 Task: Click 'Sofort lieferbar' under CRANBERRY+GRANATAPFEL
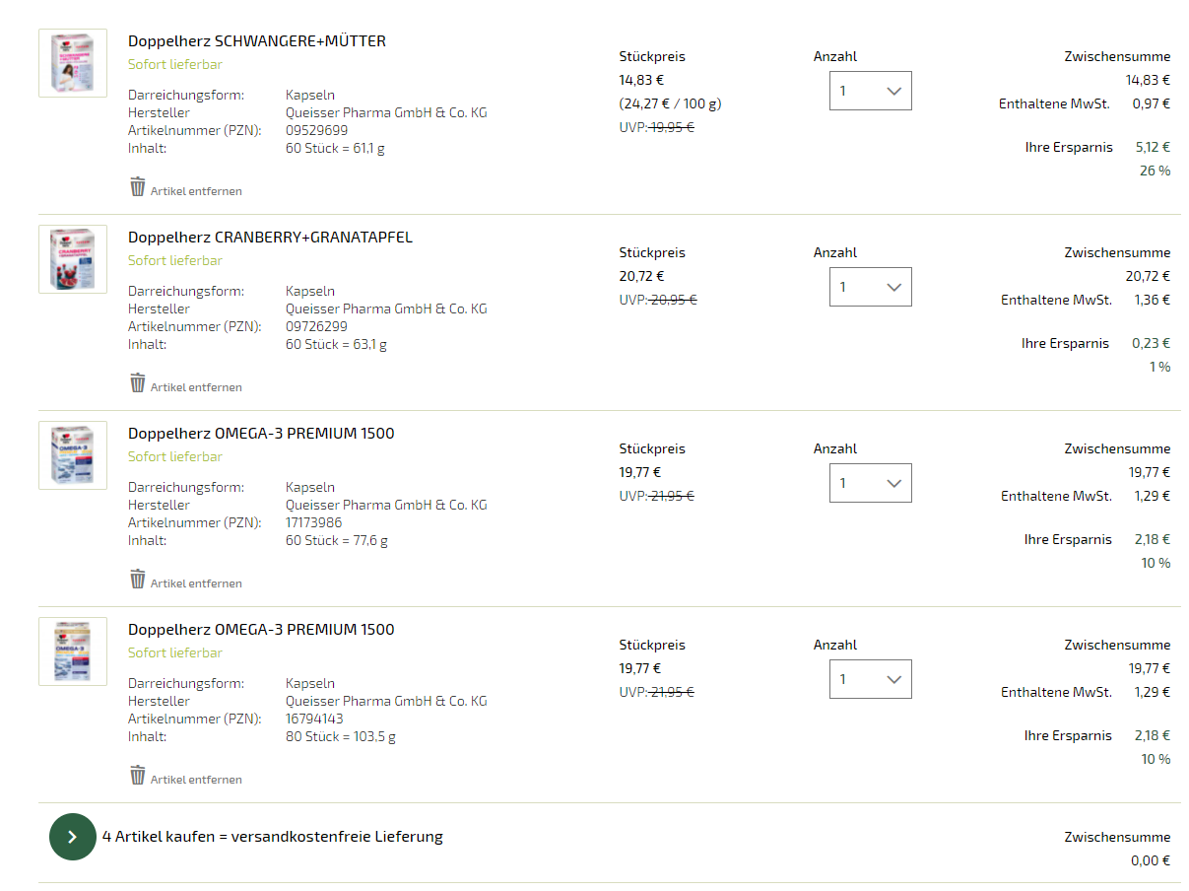[175, 260]
